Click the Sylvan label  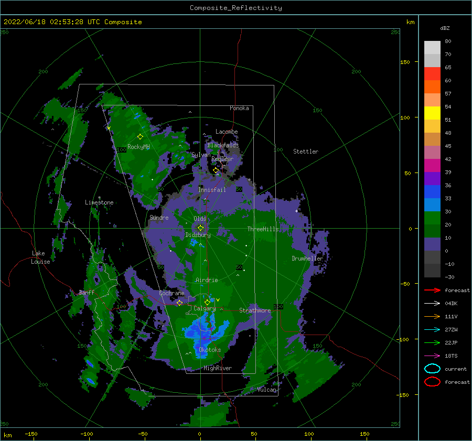pyautogui.click(x=201, y=155)
